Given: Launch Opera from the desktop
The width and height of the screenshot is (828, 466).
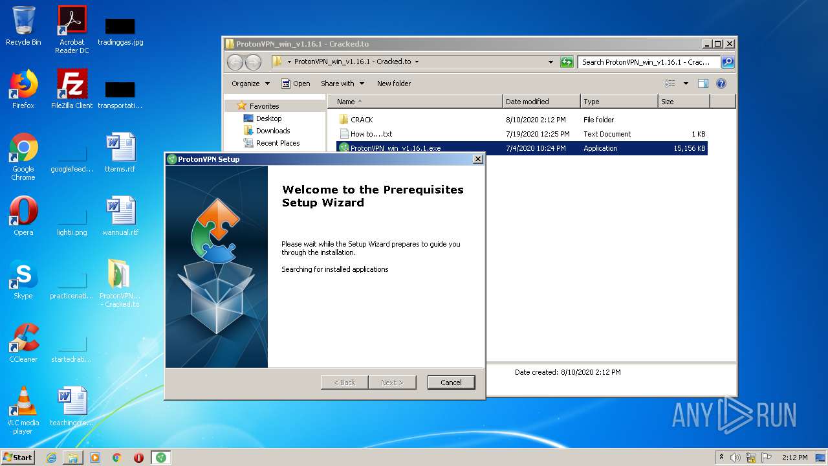Looking at the screenshot, I should click(23, 216).
